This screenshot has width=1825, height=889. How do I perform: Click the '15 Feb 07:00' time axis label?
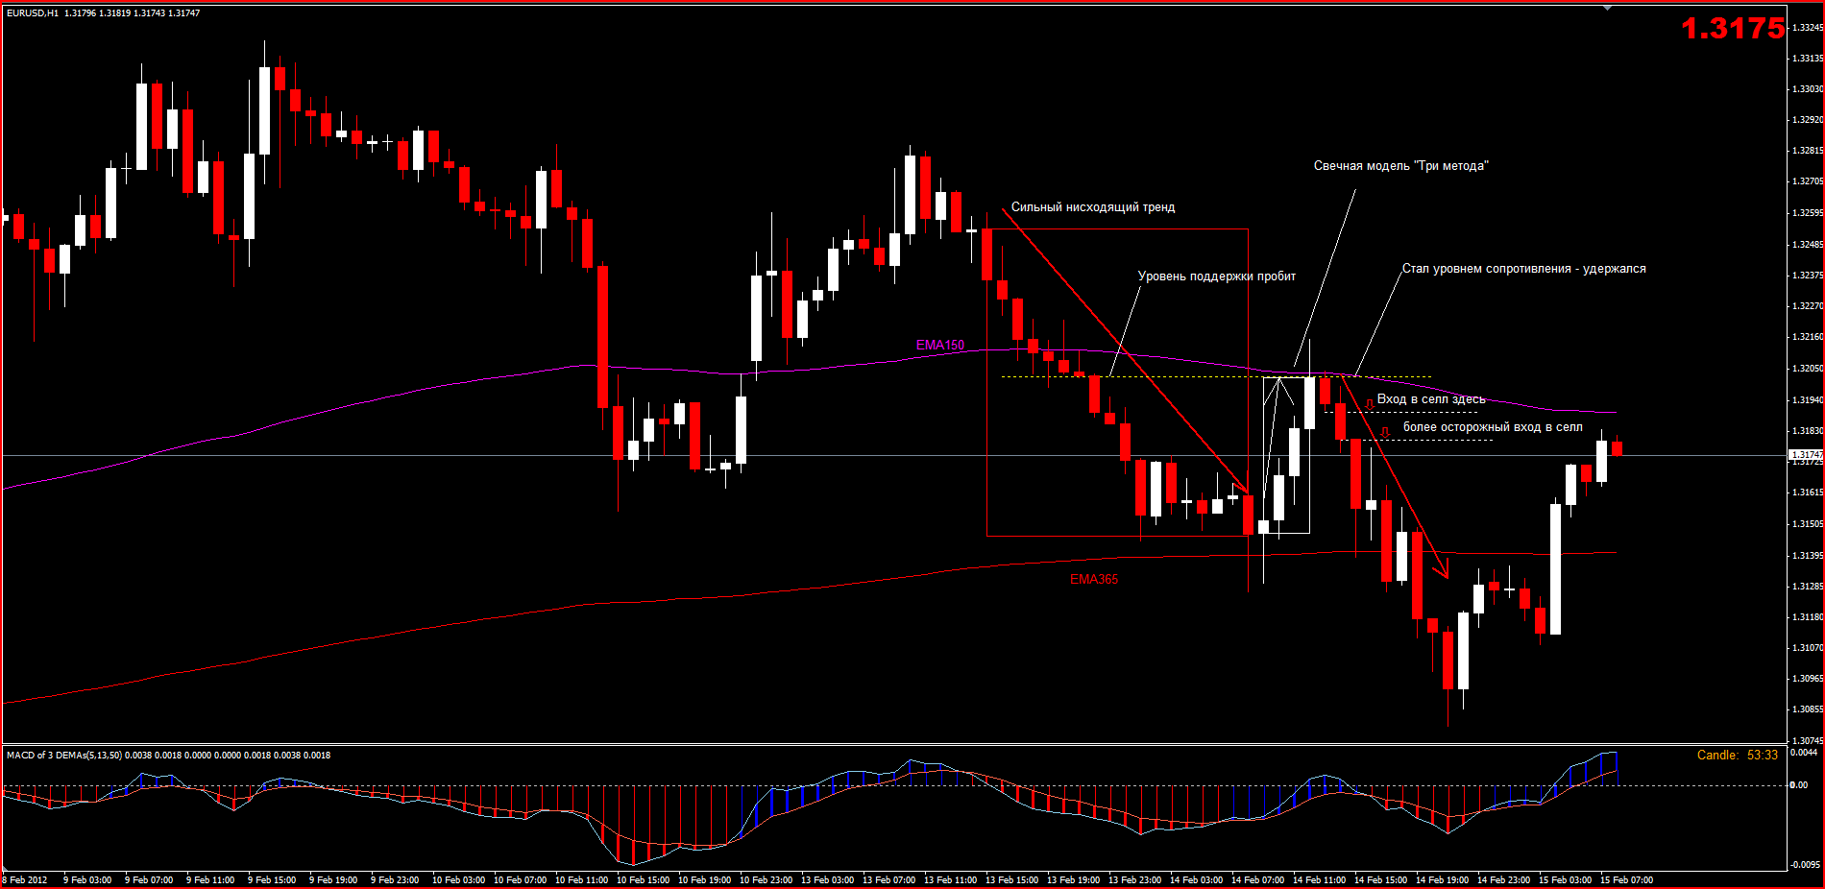pos(1626,880)
